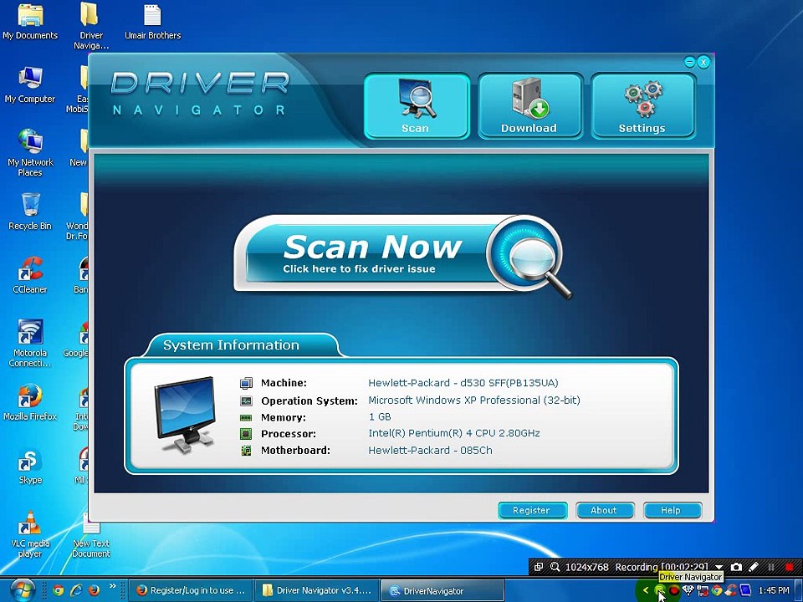
Task: Click the red recorder tray icon
Action: pos(674,590)
